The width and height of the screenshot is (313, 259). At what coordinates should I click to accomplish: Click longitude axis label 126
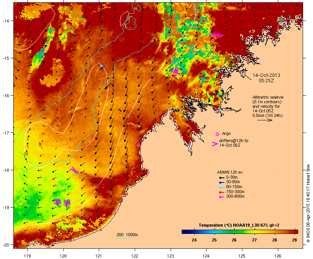[278, 256]
